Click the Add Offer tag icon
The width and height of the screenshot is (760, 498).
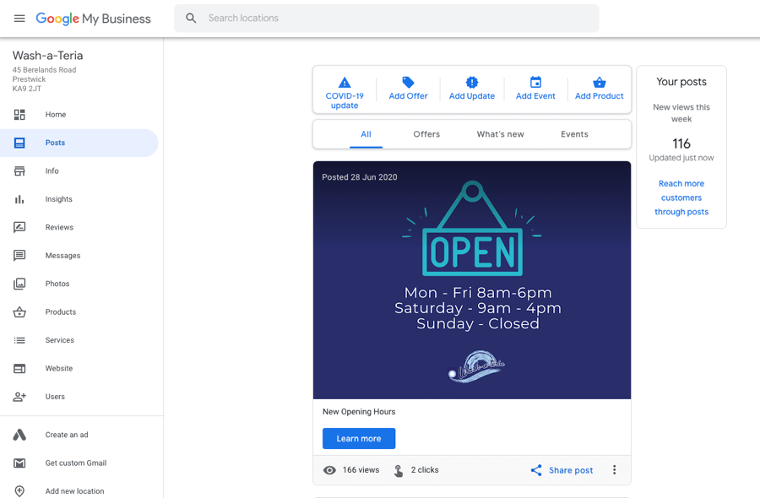408,83
